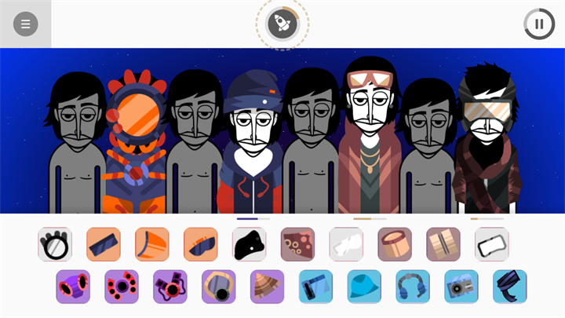Choose the brown drum hat icon

(395, 244)
